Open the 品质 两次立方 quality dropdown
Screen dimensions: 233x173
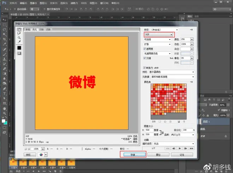(182, 135)
